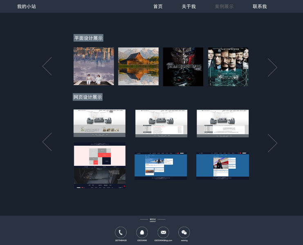Open the pink and dark long-page website thumbnail
This screenshot has width=303, height=245.
100,165
